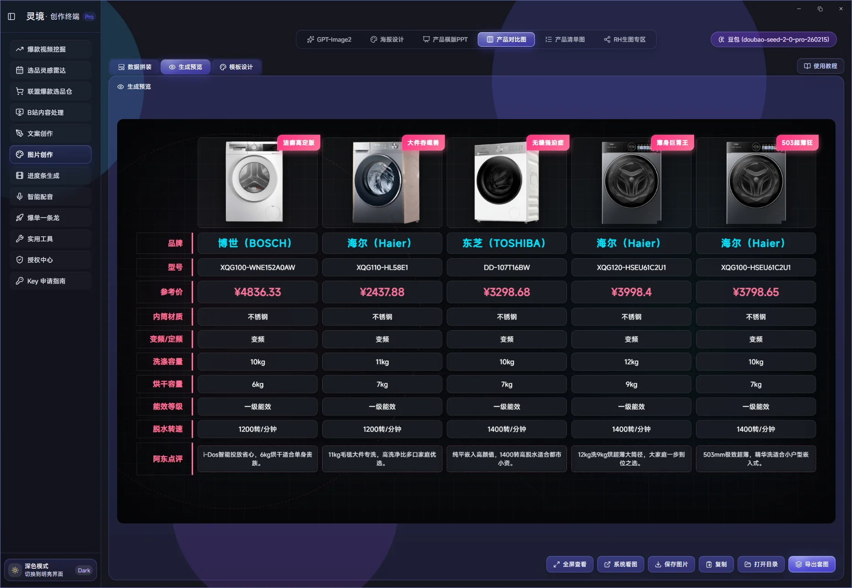Open the 豆包 model selector
The height and width of the screenshot is (588, 852).
(773, 39)
